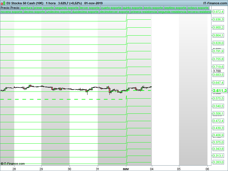Image resolution: width=228 pixels, height=171 pixels.
Task: Click the 'nov' month marker on the time axis
Action: (x=126, y=169)
